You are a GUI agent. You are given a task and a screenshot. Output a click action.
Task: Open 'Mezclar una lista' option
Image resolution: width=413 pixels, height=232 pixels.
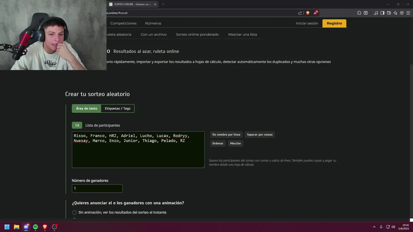(x=243, y=34)
